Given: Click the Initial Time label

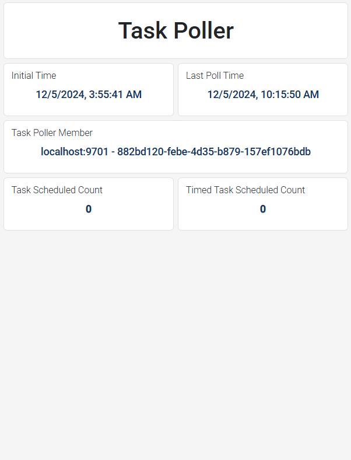Looking at the screenshot, I should click(34, 75).
